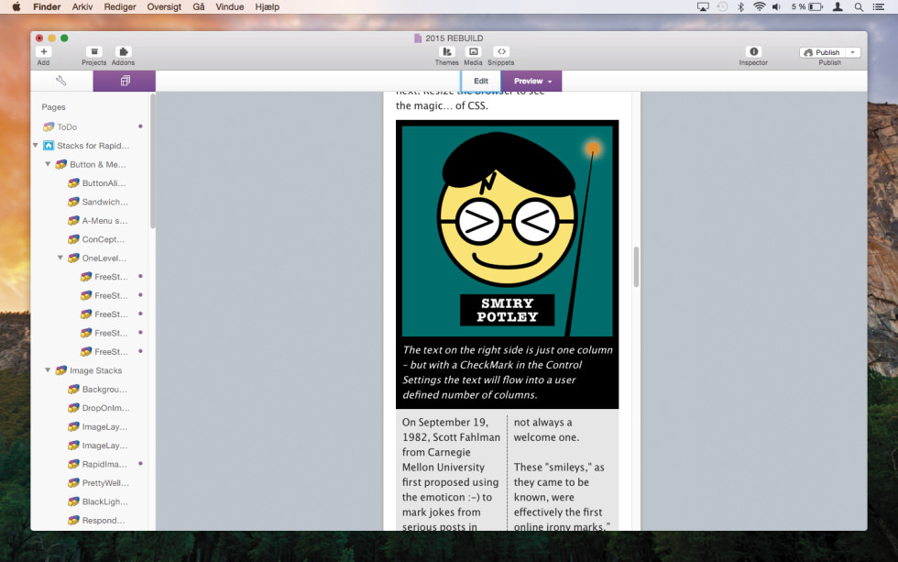This screenshot has height=562, width=898.
Task: Open the Finder menu
Action: pyautogui.click(x=47, y=6)
